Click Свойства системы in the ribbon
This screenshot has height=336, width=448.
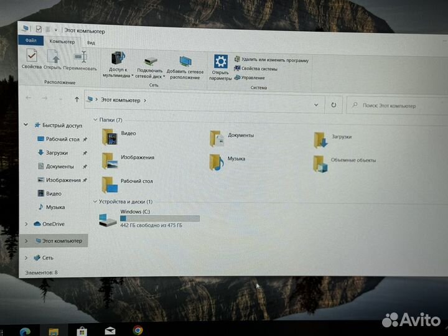tap(259, 68)
